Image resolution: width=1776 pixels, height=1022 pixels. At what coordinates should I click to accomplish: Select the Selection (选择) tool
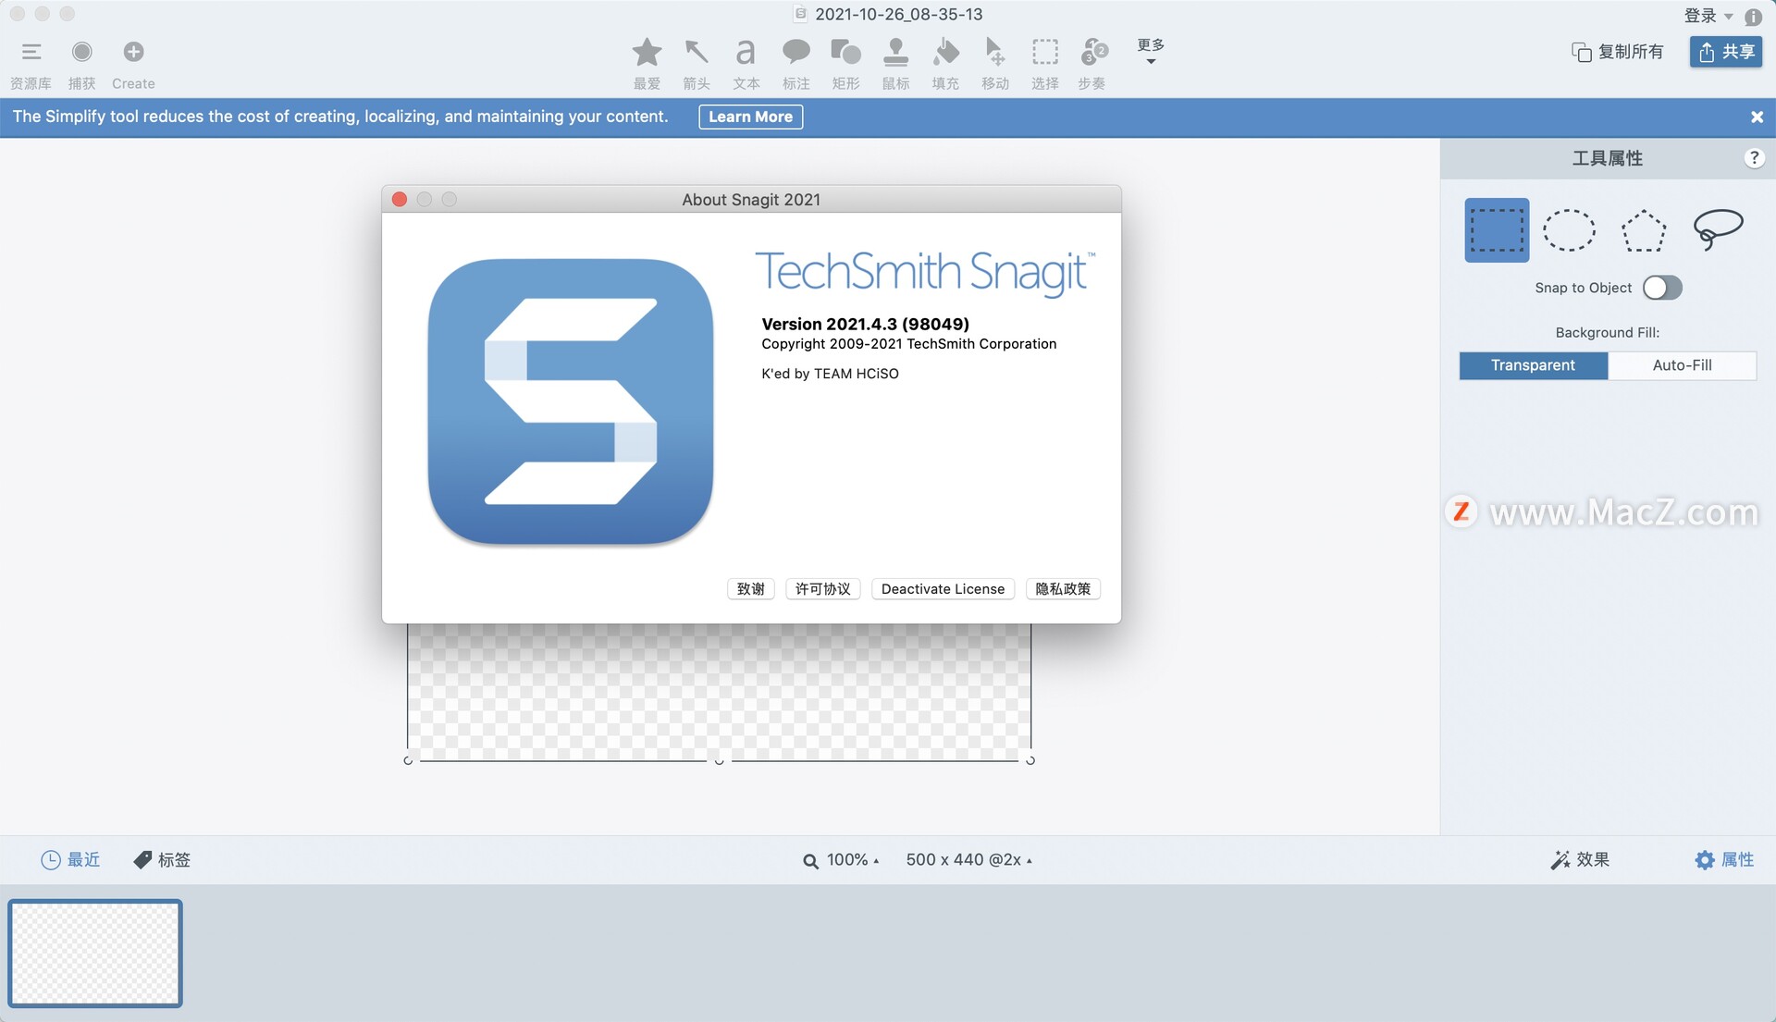point(1045,64)
